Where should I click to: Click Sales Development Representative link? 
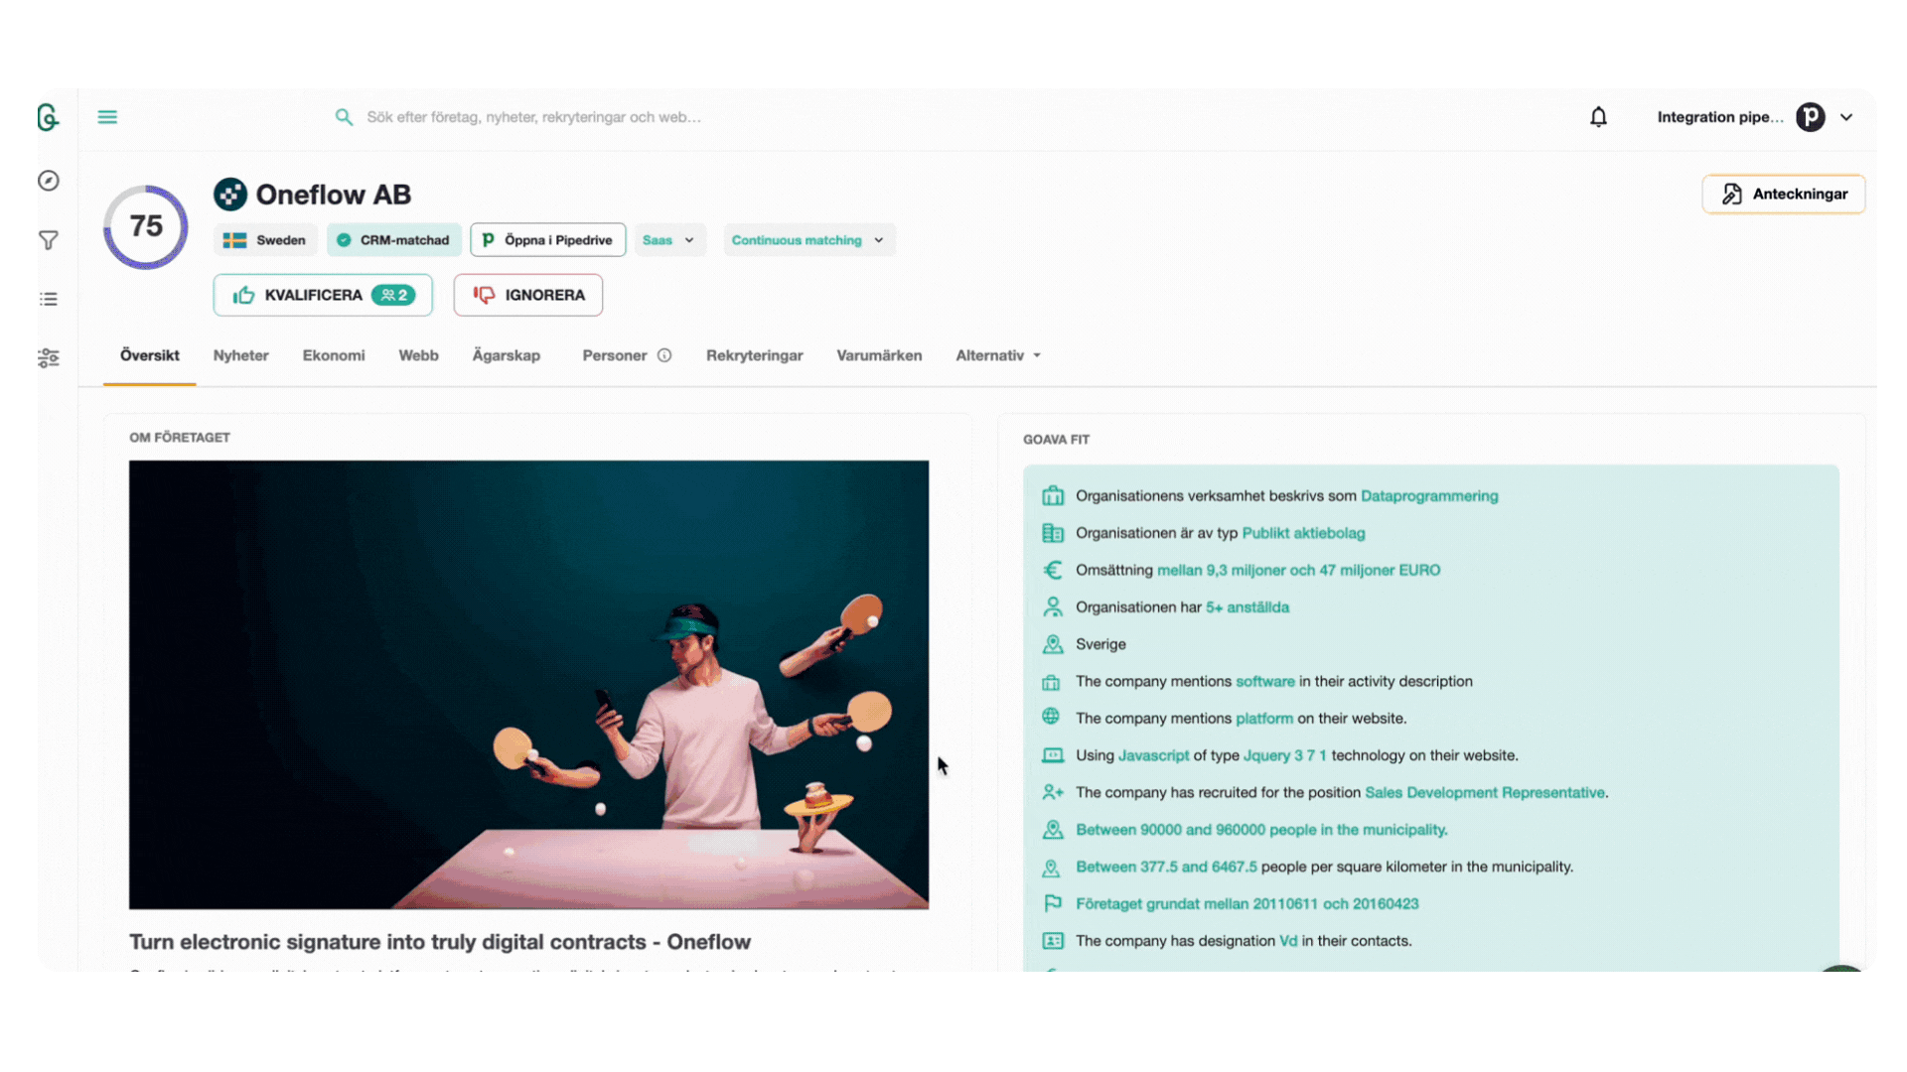pos(1485,792)
